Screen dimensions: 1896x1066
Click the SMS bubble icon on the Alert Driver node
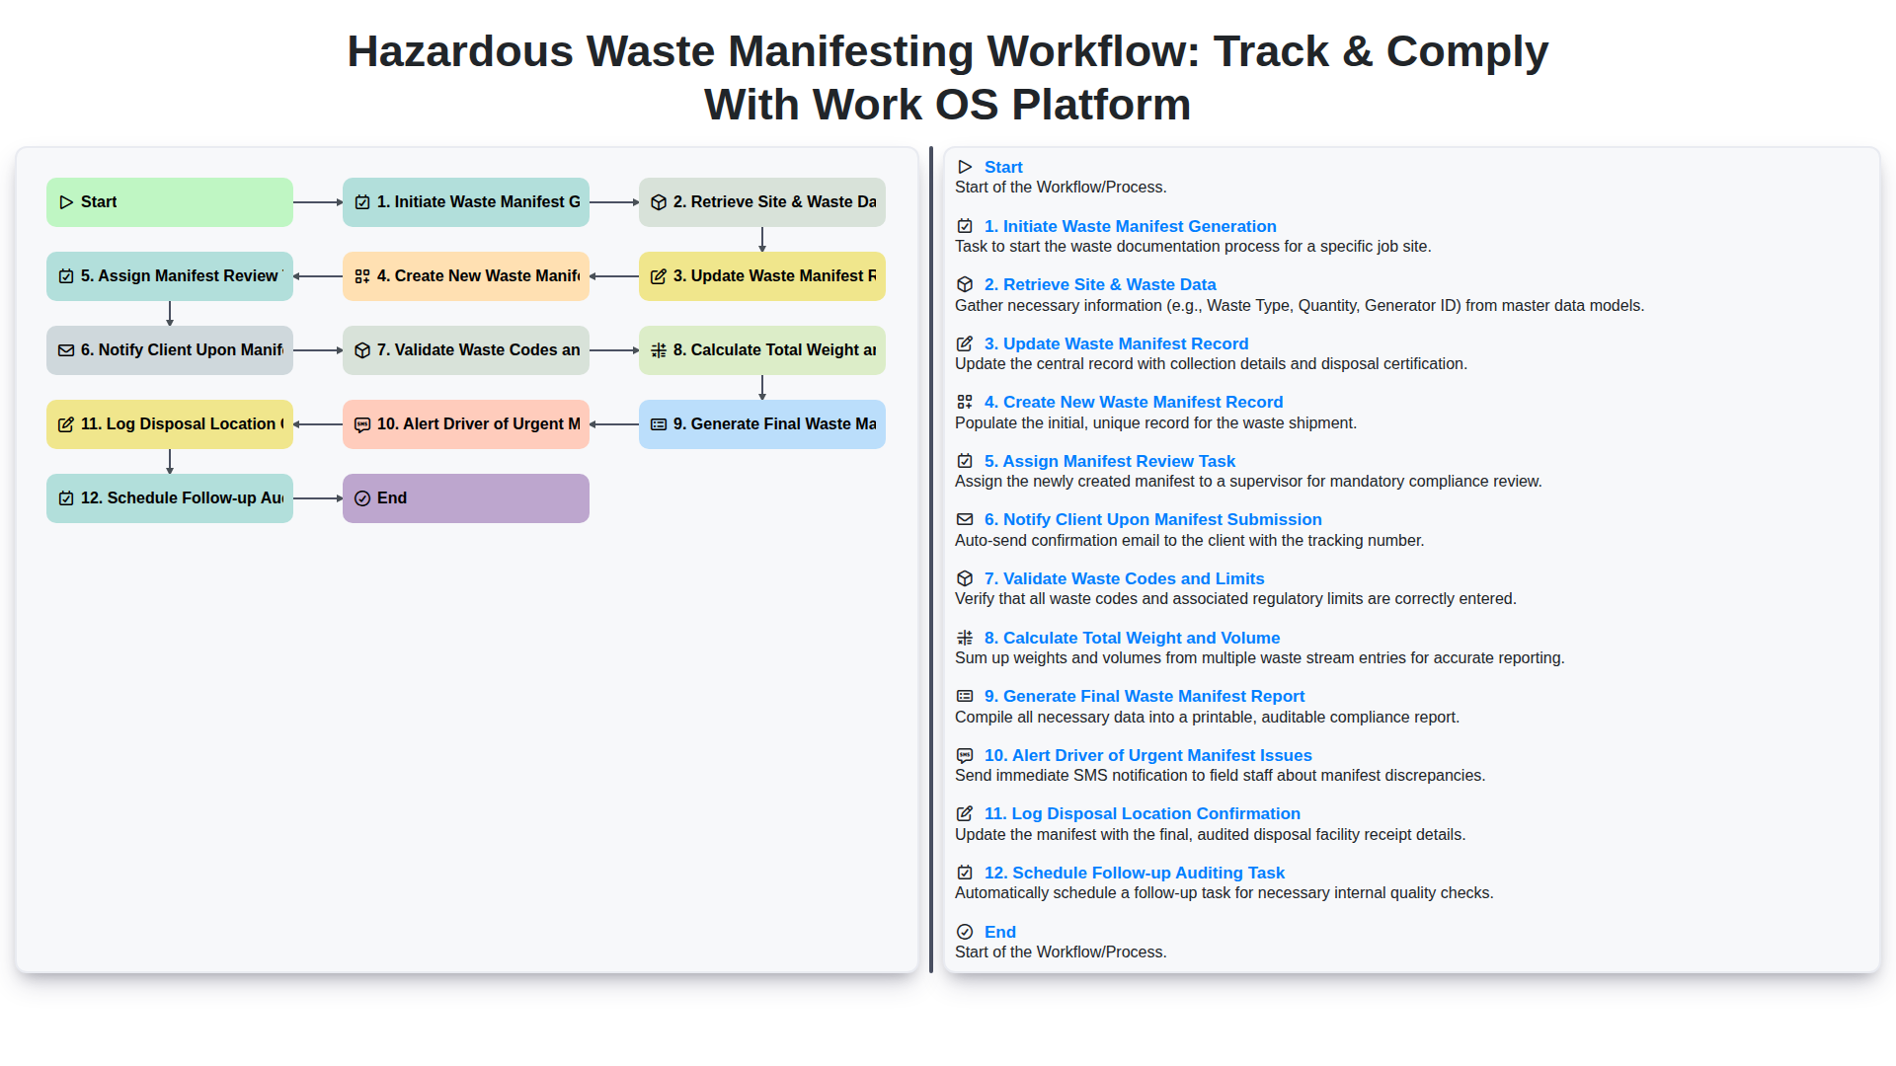362,424
